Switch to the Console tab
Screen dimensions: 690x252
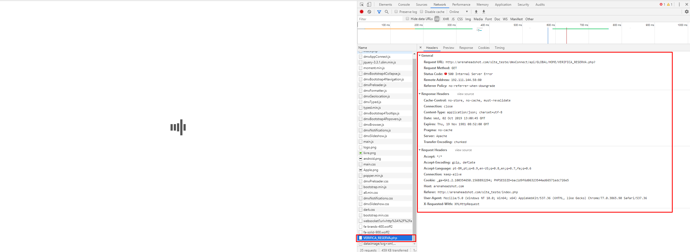[x=404, y=5]
